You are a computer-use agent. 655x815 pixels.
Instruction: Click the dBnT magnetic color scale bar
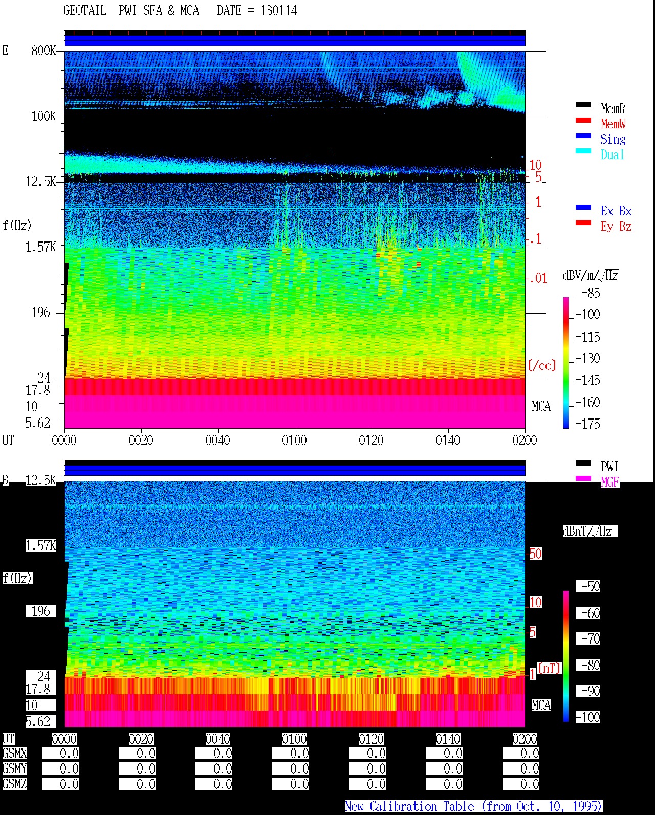(566, 656)
